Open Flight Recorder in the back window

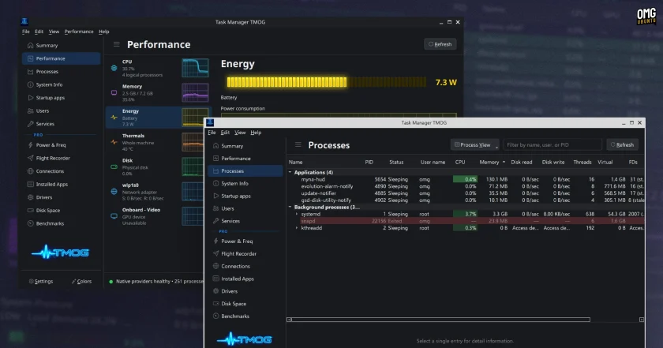(x=49, y=158)
